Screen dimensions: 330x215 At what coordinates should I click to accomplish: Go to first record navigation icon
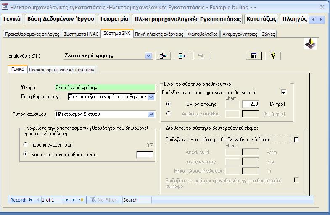click(31, 200)
